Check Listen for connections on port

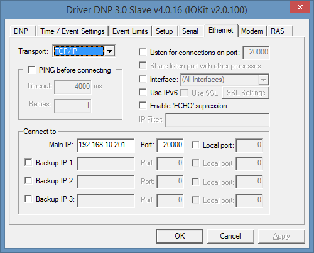point(143,52)
